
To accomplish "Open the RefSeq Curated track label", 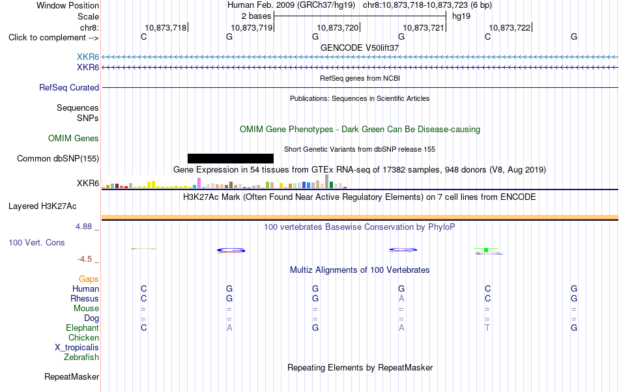I will [69, 87].
